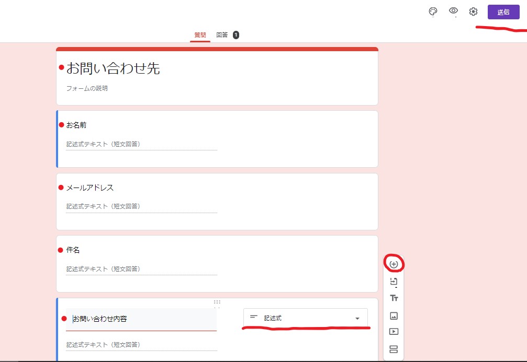
Task: Open form settings with the gear icon
Action: (473, 11)
